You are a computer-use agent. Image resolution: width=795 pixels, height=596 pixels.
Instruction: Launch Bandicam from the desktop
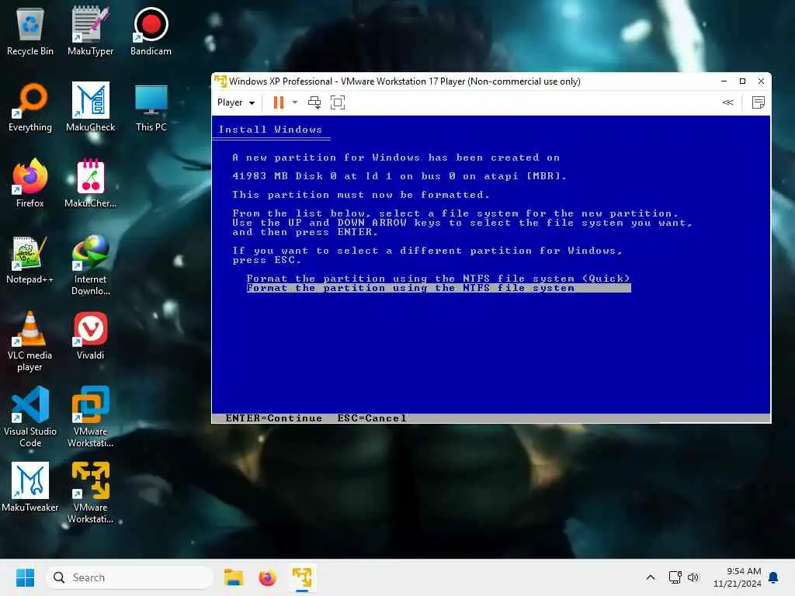point(151,30)
